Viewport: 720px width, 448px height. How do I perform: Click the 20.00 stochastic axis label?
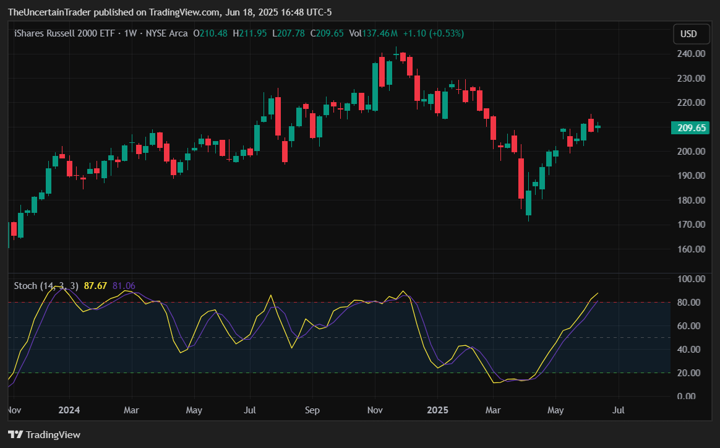[x=688, y=373]
